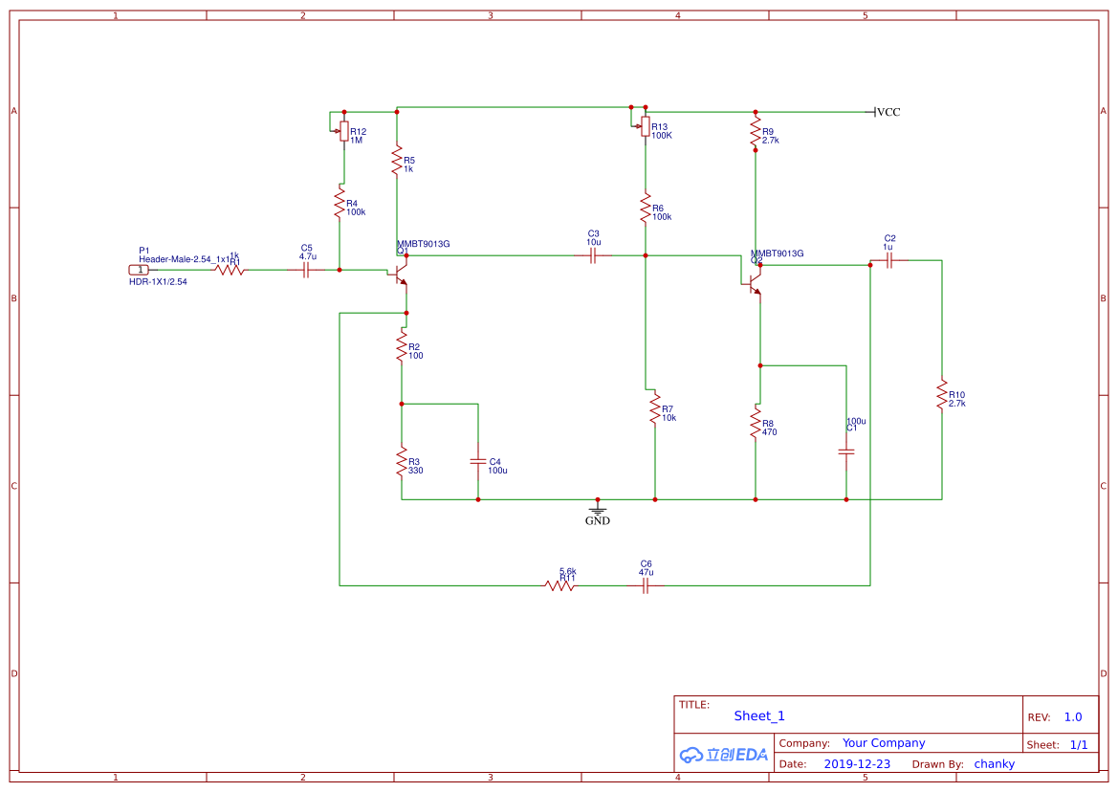The width and height of the screenshot is (1118, 792).
Task: Select the C4 100u capacitor
Action: [478, 462]
